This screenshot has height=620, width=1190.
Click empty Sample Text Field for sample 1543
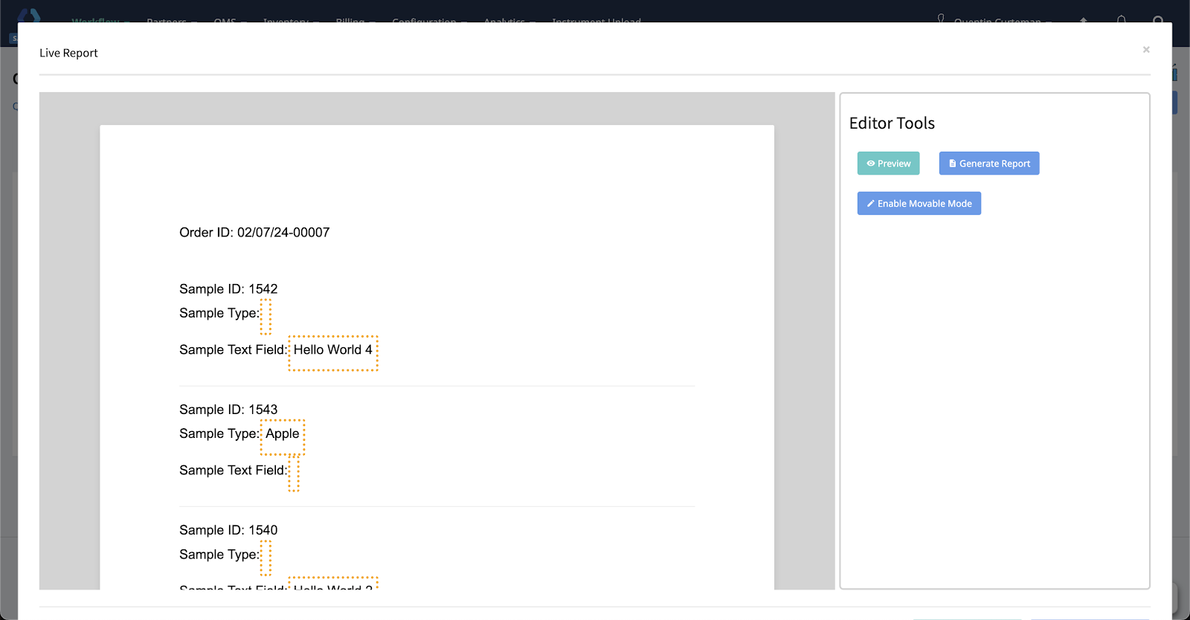tap(294, 474)
